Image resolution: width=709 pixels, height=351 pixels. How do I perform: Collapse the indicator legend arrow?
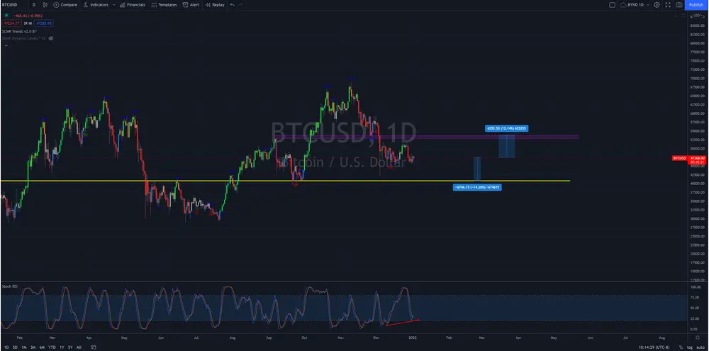point(6,45)
